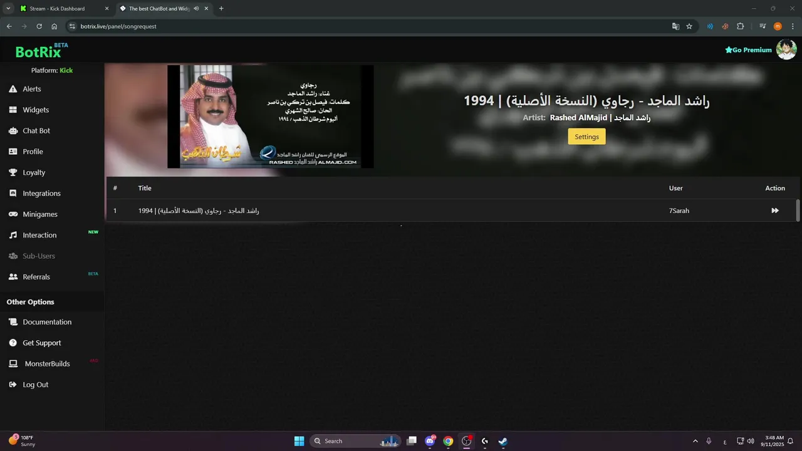The image size is (802, 451).
Task: Go back to previous page
Action: [9, 26]
